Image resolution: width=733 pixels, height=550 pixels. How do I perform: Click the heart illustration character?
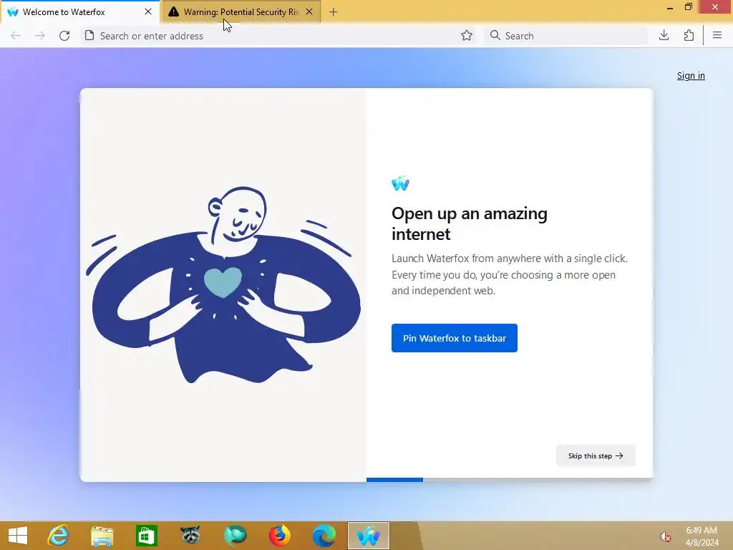[x=223, y=285]
